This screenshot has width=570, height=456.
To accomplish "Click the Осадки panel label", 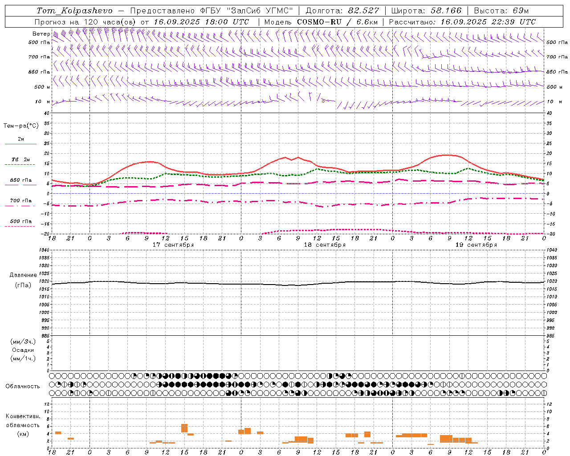I will click(23, 350).
